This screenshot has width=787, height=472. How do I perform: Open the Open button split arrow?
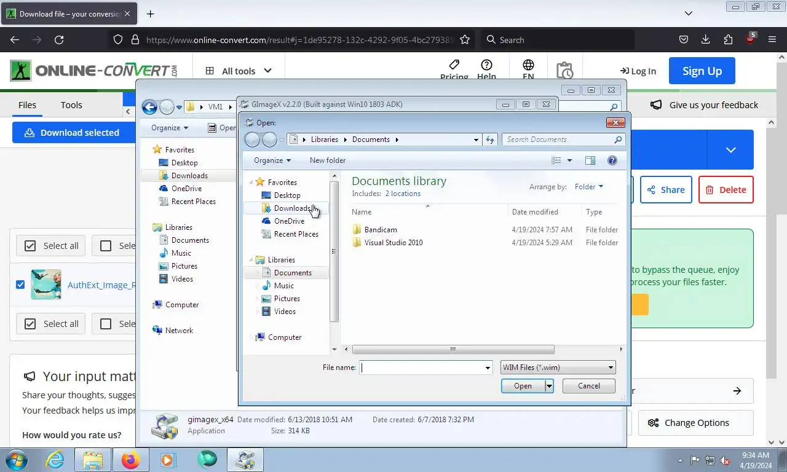549,386
